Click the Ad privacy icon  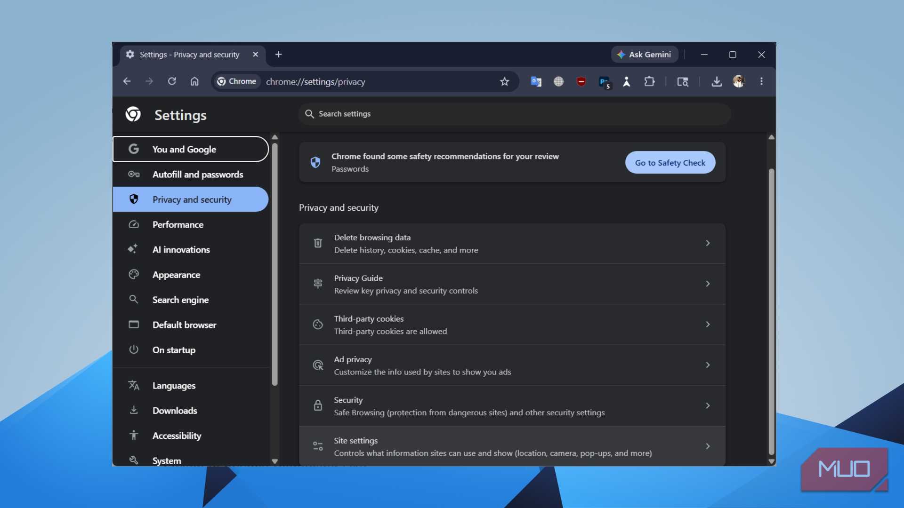point(318,365)
